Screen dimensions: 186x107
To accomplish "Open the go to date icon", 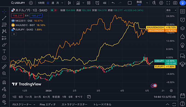I will point(89,97).
